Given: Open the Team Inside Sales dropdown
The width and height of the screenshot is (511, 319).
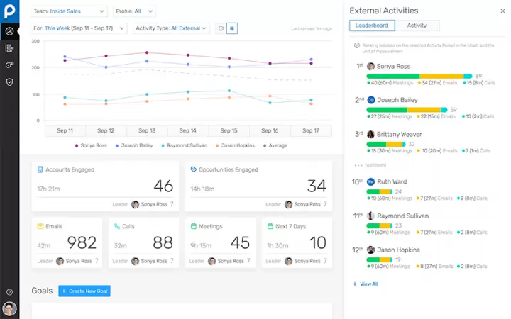Looking at the screenshot, I should click(x=70, y=11).
